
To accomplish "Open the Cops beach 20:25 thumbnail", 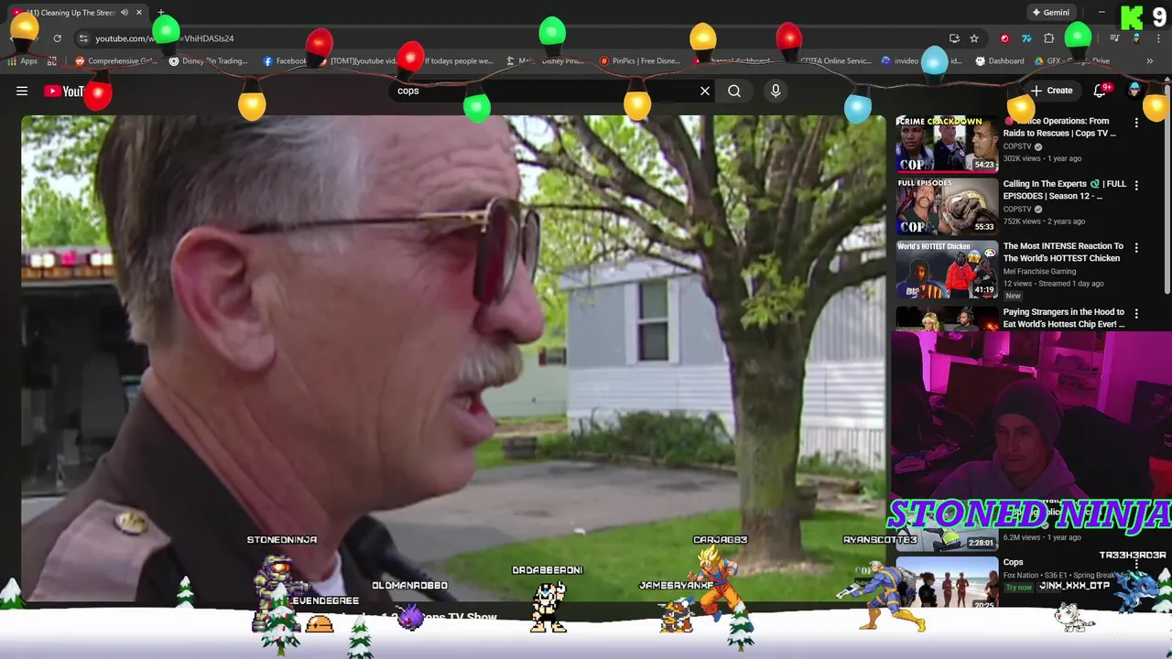I will 947,582.
